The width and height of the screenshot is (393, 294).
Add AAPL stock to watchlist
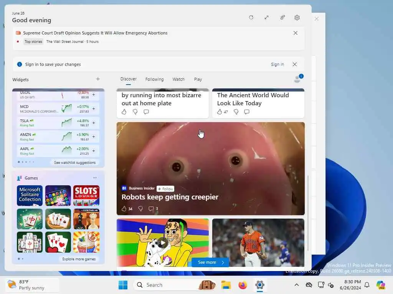pos(94,151)
